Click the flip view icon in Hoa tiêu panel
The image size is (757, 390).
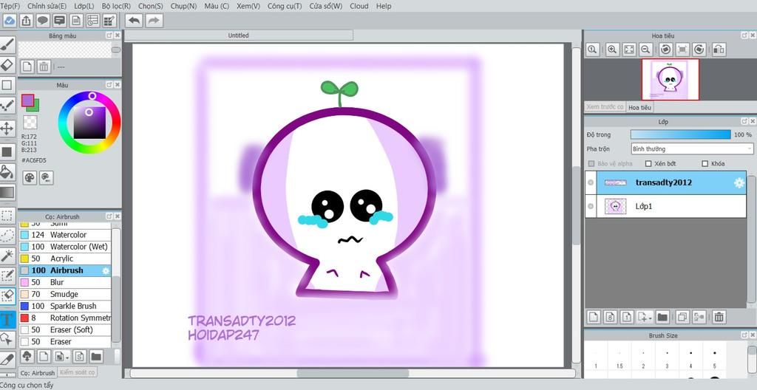[719, 49]
